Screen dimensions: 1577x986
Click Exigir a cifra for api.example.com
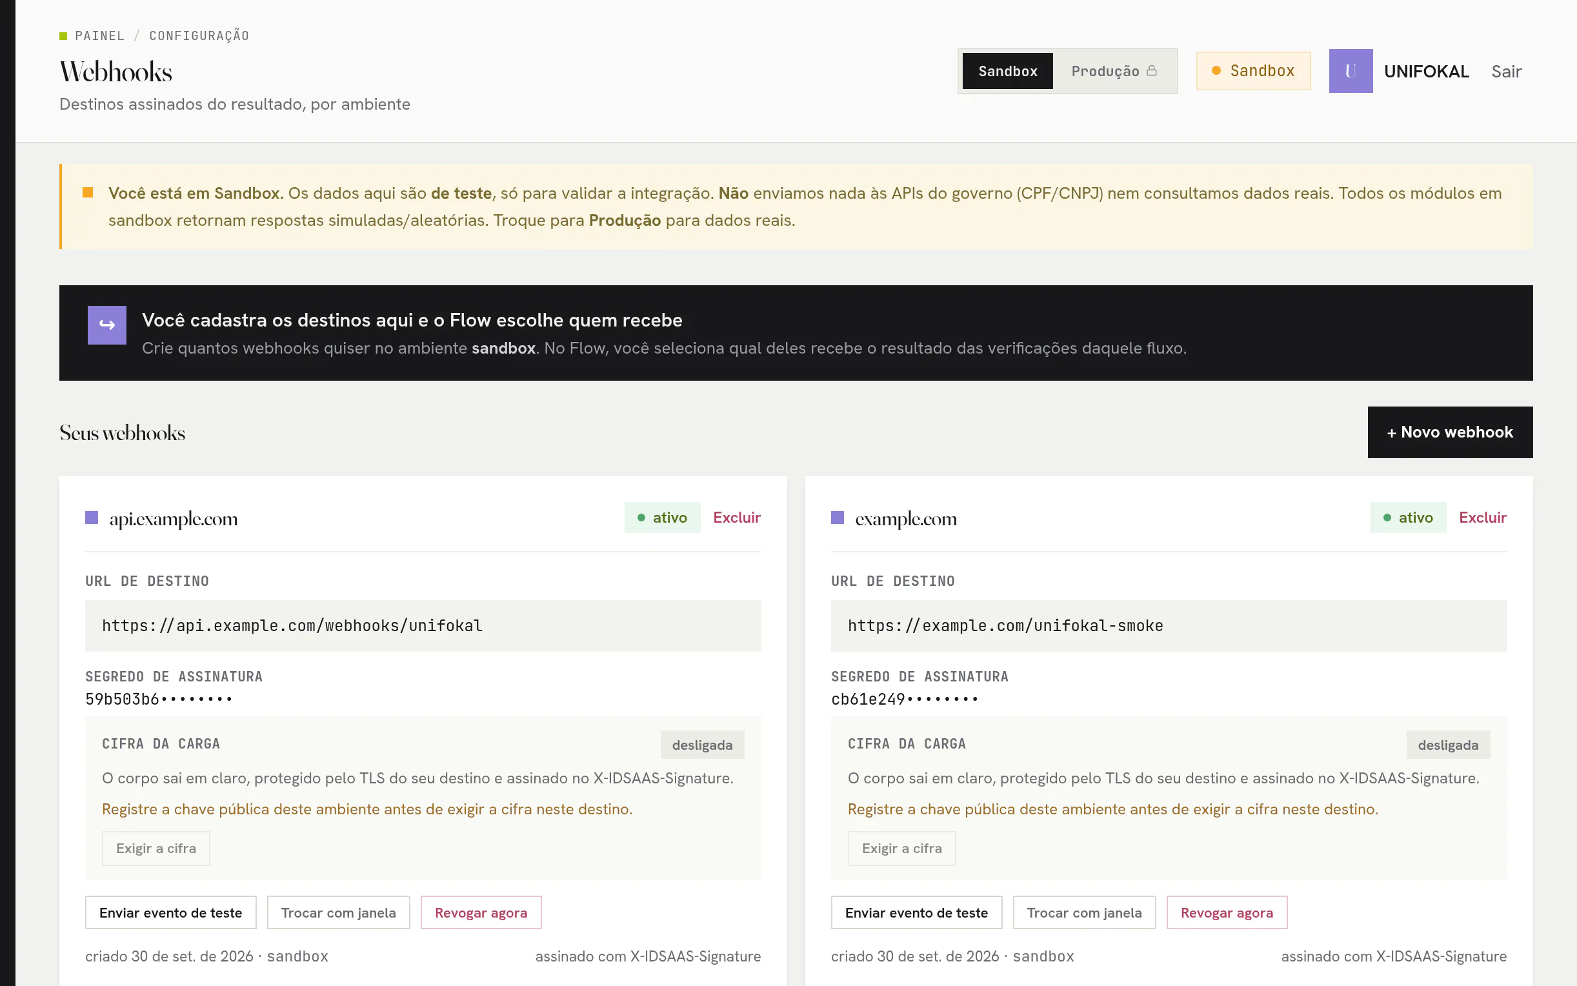click(156, 849)
